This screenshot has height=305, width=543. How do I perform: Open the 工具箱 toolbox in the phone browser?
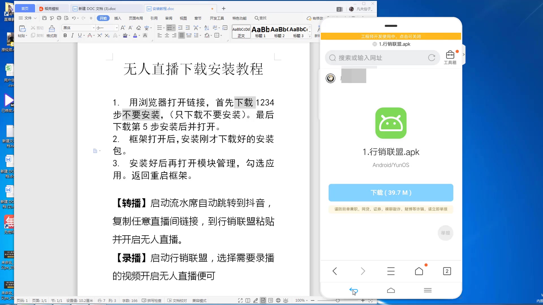click(x=450, y=57)
